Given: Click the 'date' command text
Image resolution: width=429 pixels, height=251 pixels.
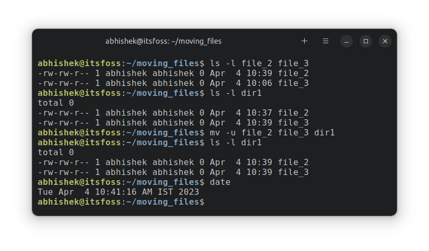Looking at the screenshot, I should 220,182.
